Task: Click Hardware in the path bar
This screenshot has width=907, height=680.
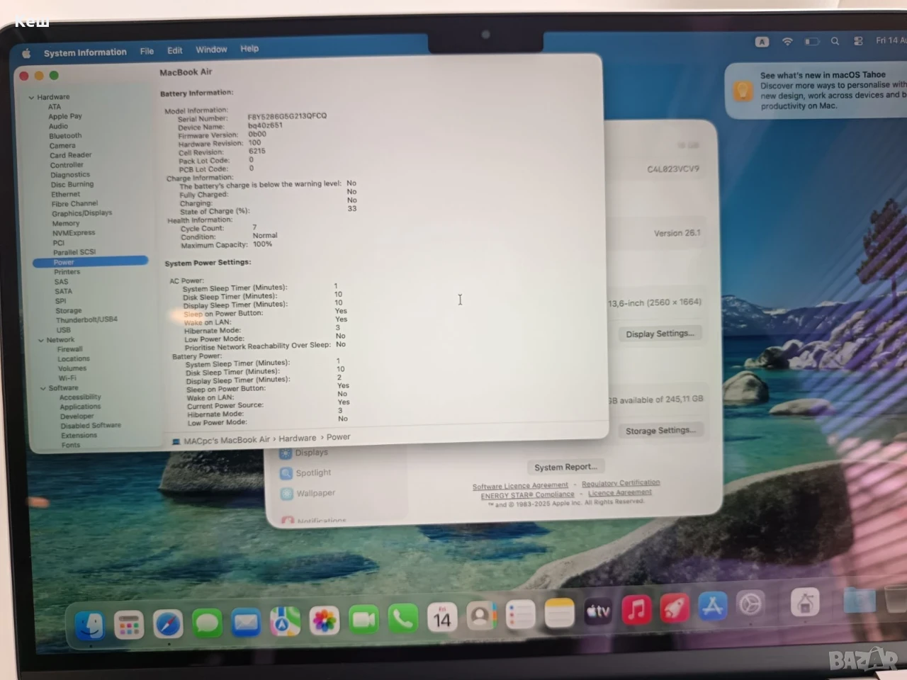Action: click(298, 438)
